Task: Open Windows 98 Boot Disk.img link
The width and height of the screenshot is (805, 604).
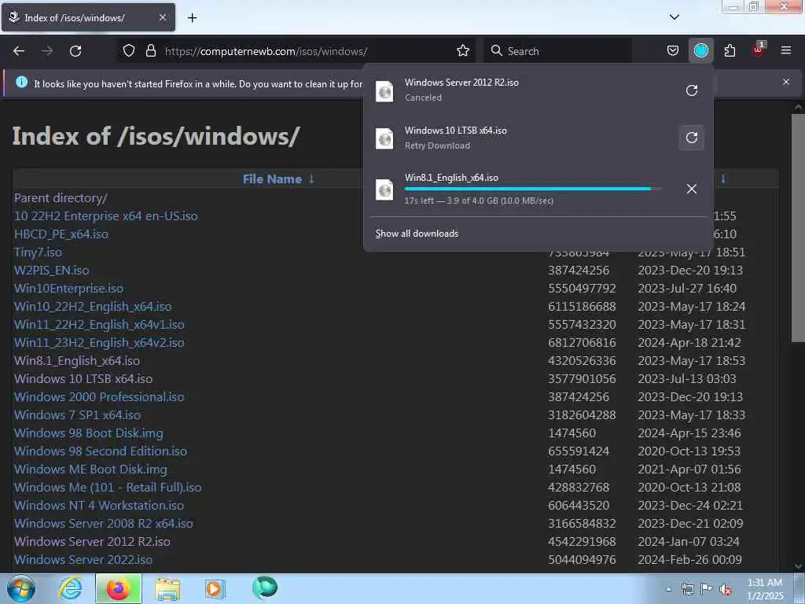Action: 88,433
